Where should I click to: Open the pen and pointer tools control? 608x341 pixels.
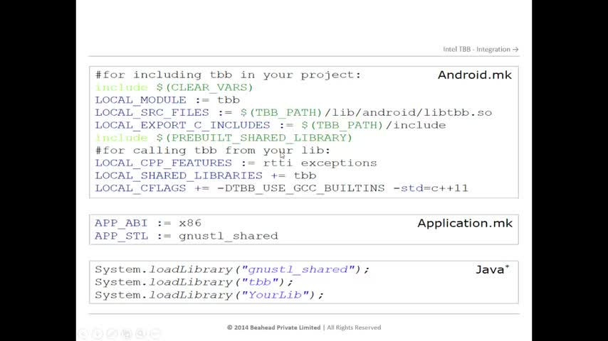(112, 333)
